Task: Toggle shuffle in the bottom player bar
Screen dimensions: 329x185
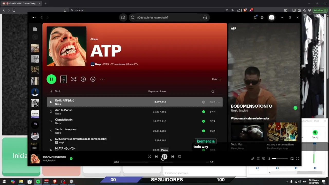Action: point(149,156)
